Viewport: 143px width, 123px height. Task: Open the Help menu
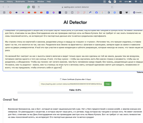click(x=49, y=2)
